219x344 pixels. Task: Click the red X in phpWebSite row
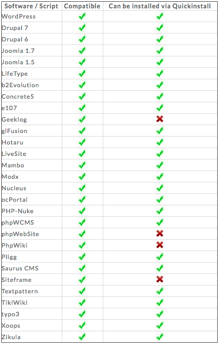click(160, 233)
